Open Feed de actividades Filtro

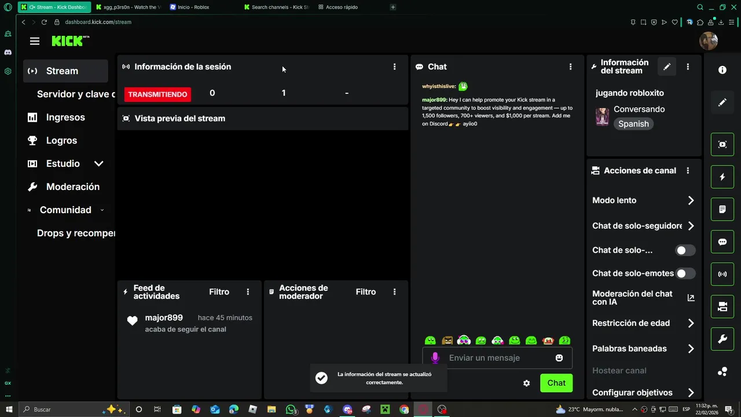click(x=219, y=292)
